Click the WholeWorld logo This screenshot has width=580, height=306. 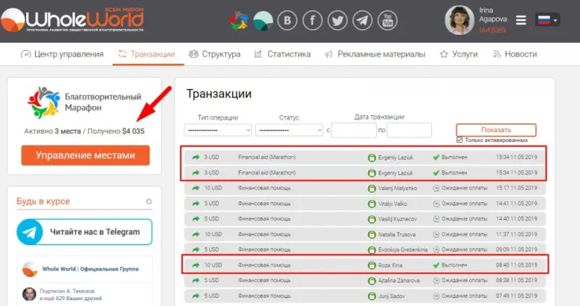(x=72, y=20)
